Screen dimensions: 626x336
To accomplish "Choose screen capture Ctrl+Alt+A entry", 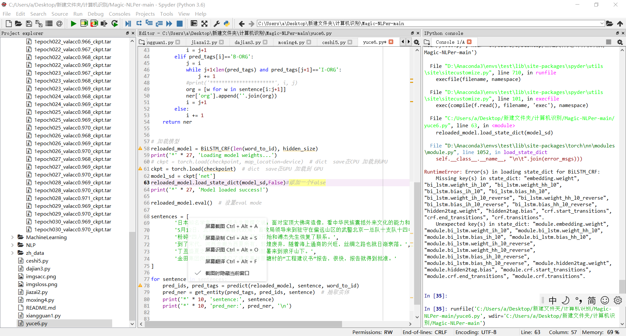I will tap(231, 226).
